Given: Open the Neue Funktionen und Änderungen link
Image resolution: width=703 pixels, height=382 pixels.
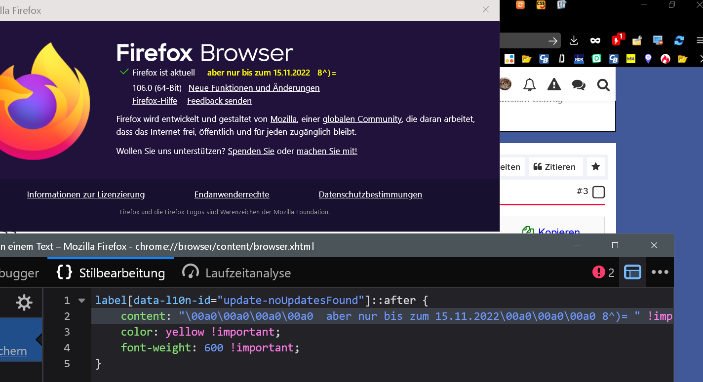Looking at the screenshot, I should click(254, 88).
